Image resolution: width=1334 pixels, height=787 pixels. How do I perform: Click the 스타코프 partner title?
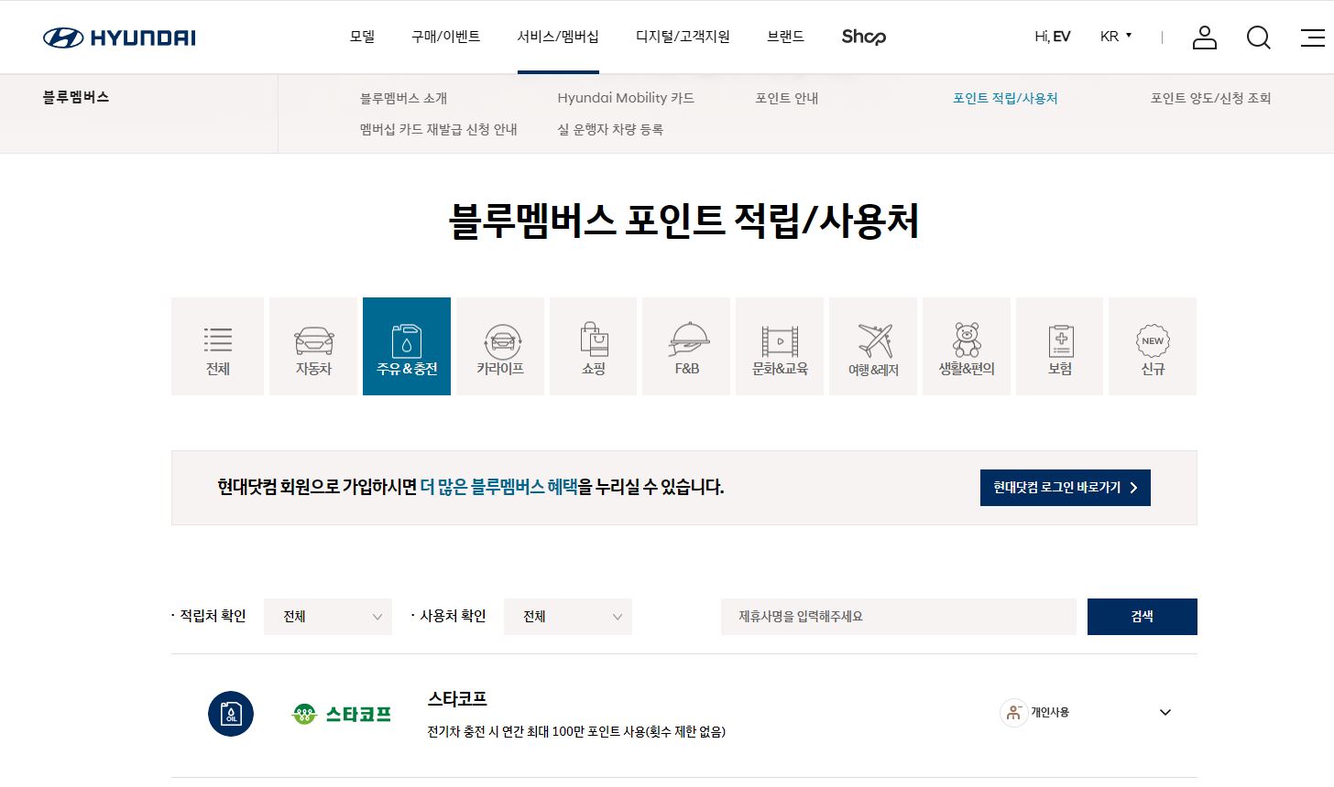[457, 699]
